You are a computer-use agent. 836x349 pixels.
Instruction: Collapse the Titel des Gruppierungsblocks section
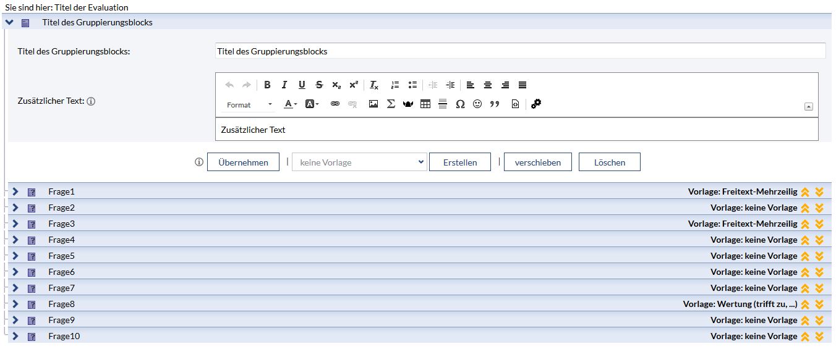pyautogui.click(x=9, y=22)
